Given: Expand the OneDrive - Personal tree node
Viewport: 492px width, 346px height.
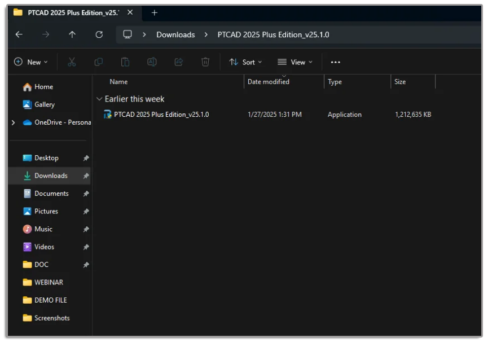Looking at the screenshot, I should 13,122.
